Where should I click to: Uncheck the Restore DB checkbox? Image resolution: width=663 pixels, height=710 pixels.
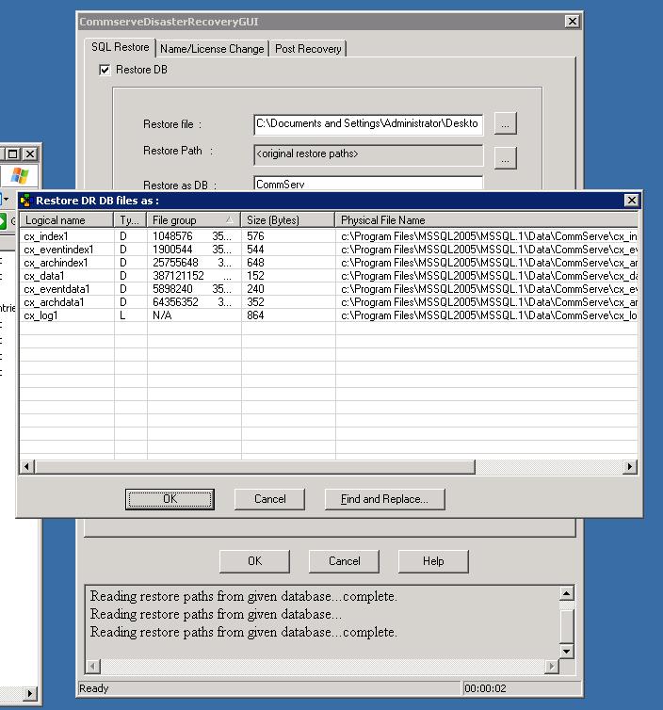[105, 71]
